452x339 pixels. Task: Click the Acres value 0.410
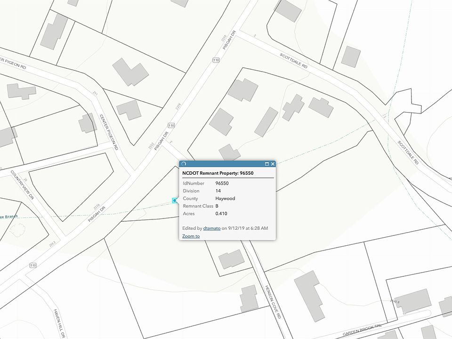221,214
